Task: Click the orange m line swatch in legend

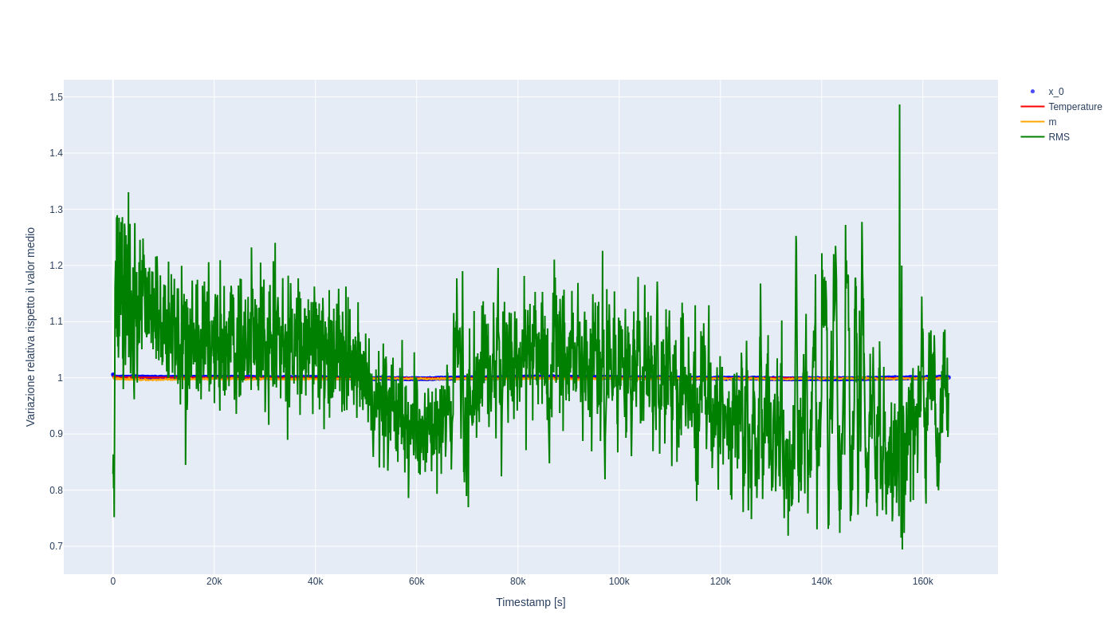Action: [1032, 122]
